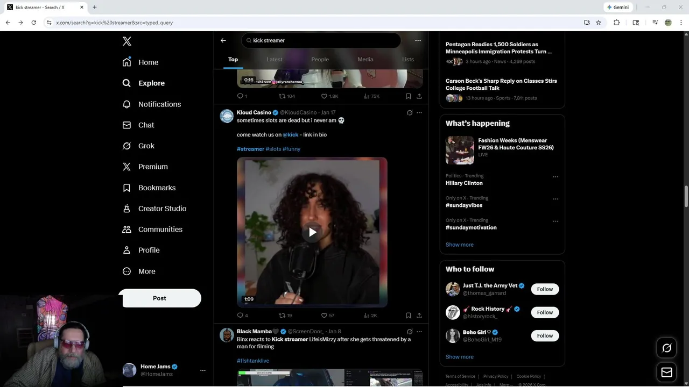The height and width of the screenshot is (387, 689).
Task: Open search options three-dot menu
Action: coord(418,40)
